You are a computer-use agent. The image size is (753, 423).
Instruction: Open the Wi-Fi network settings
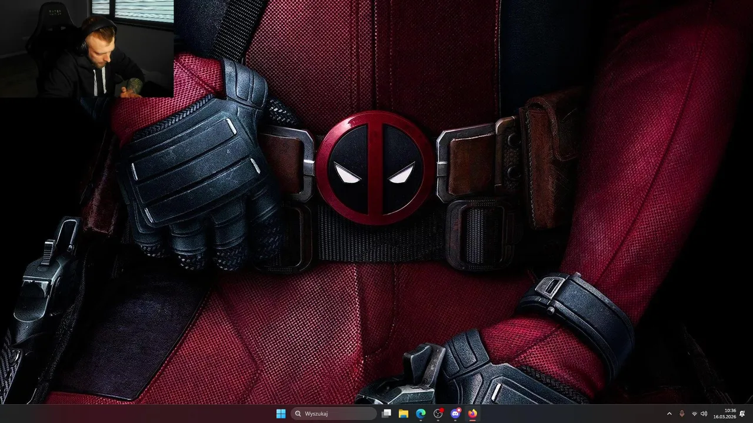click(x=695, y=414)
